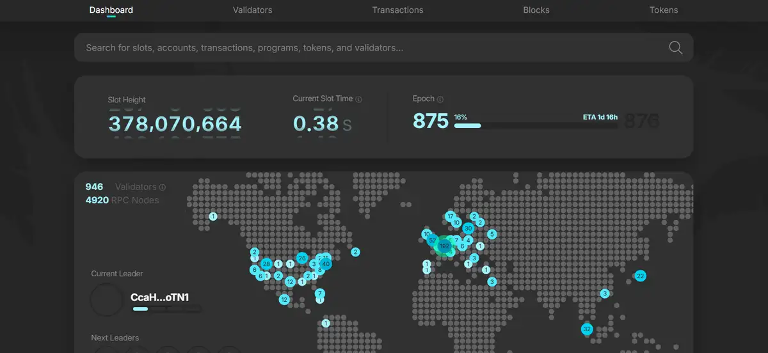Click the search magnifier icon
Image resolution: width=768 pixels, height=353 pixels.
[x=675, y=48]
